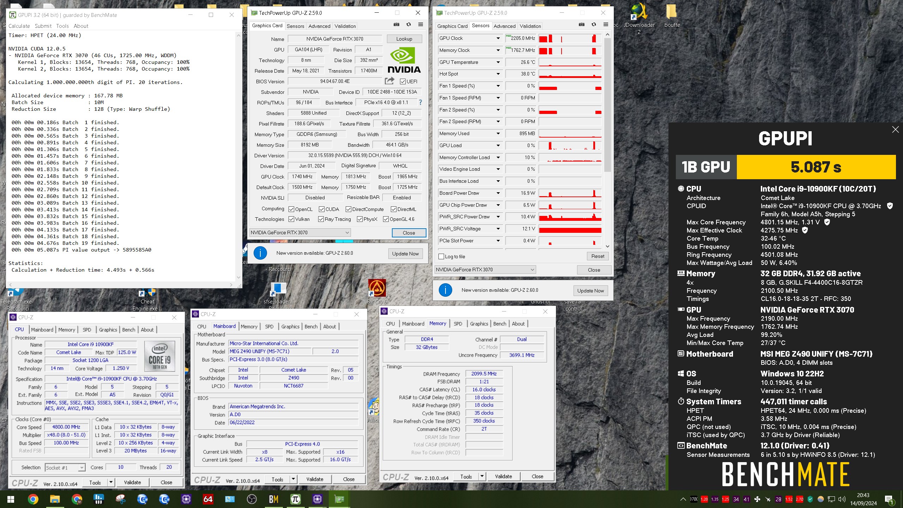Click Close button in CPU-Z Memory window
Viewport: 903px width, 508px height.
[537, 476]
